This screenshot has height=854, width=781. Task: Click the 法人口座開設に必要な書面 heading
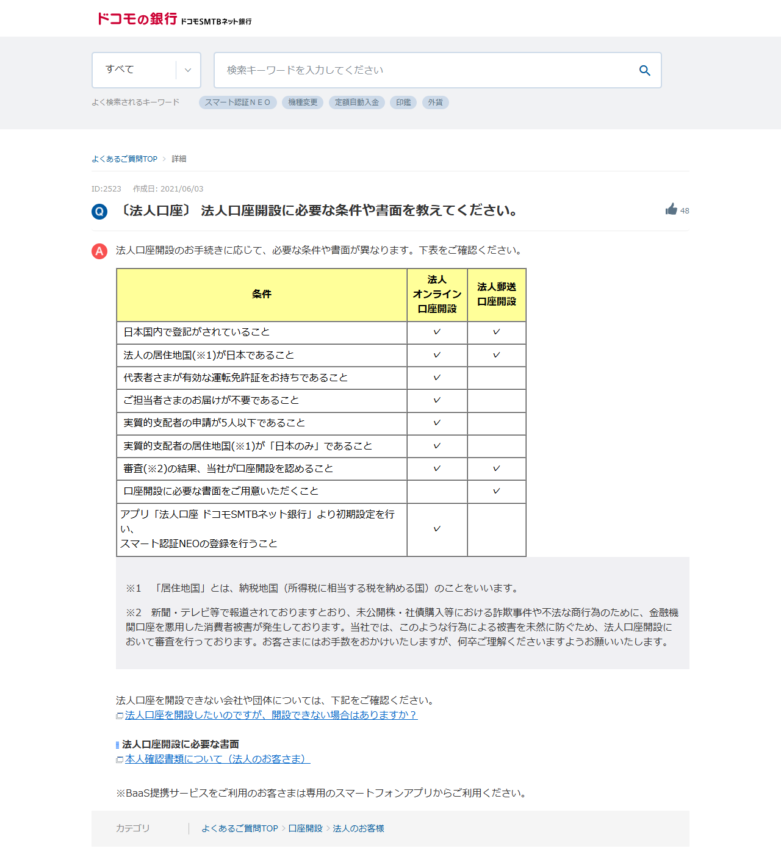coord(181,744)
